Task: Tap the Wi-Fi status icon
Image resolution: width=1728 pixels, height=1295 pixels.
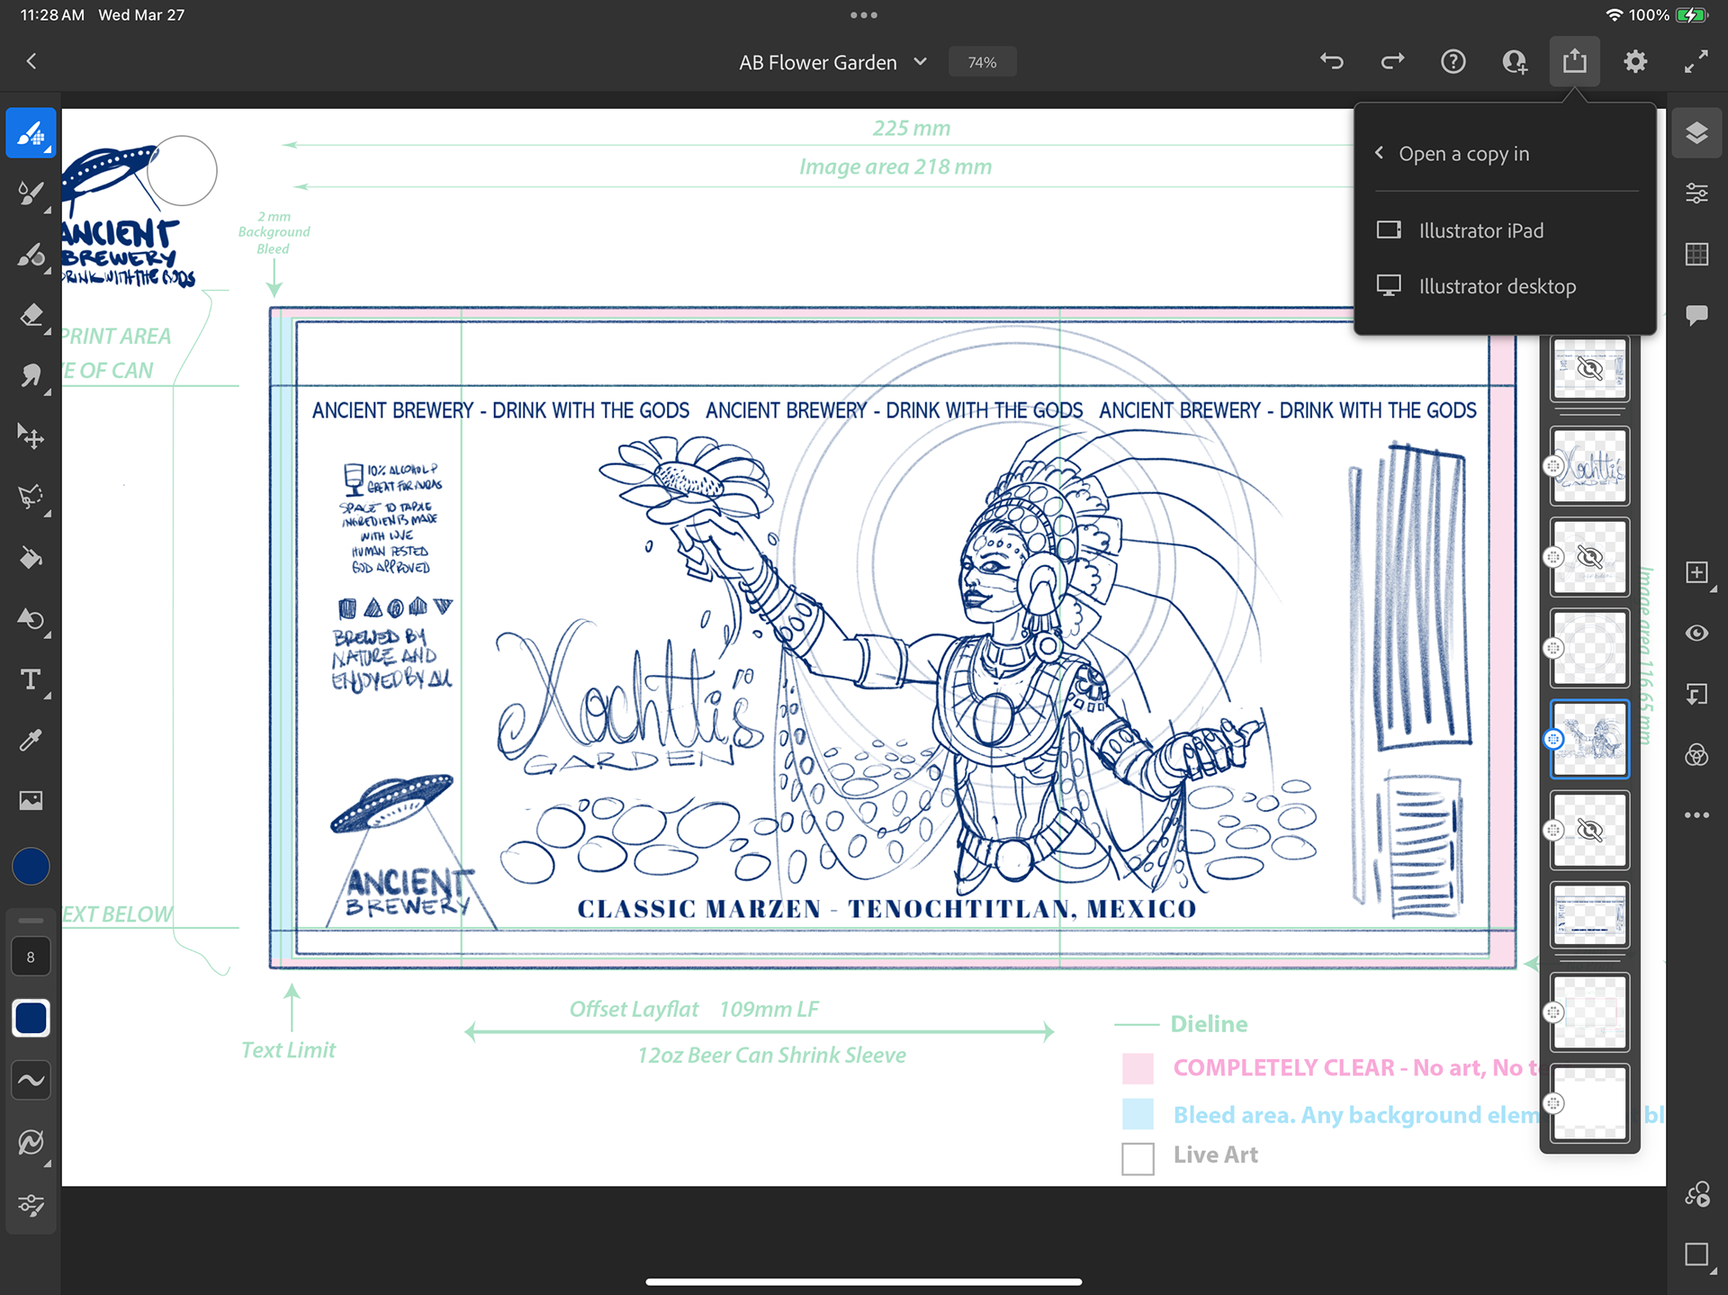Action: point(1614,14)
